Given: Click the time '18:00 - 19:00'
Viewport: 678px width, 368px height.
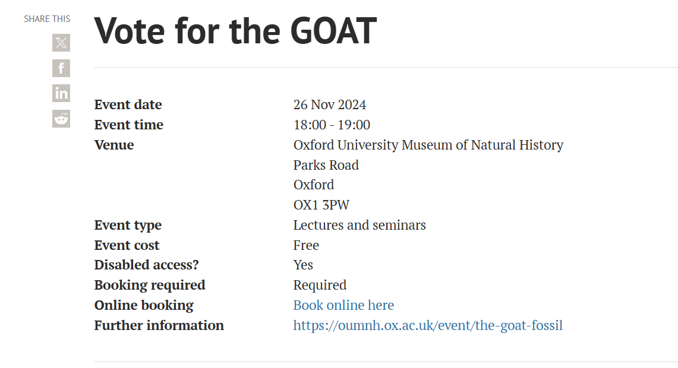Looking at the screenshot, I should click(x=332, y=125).
